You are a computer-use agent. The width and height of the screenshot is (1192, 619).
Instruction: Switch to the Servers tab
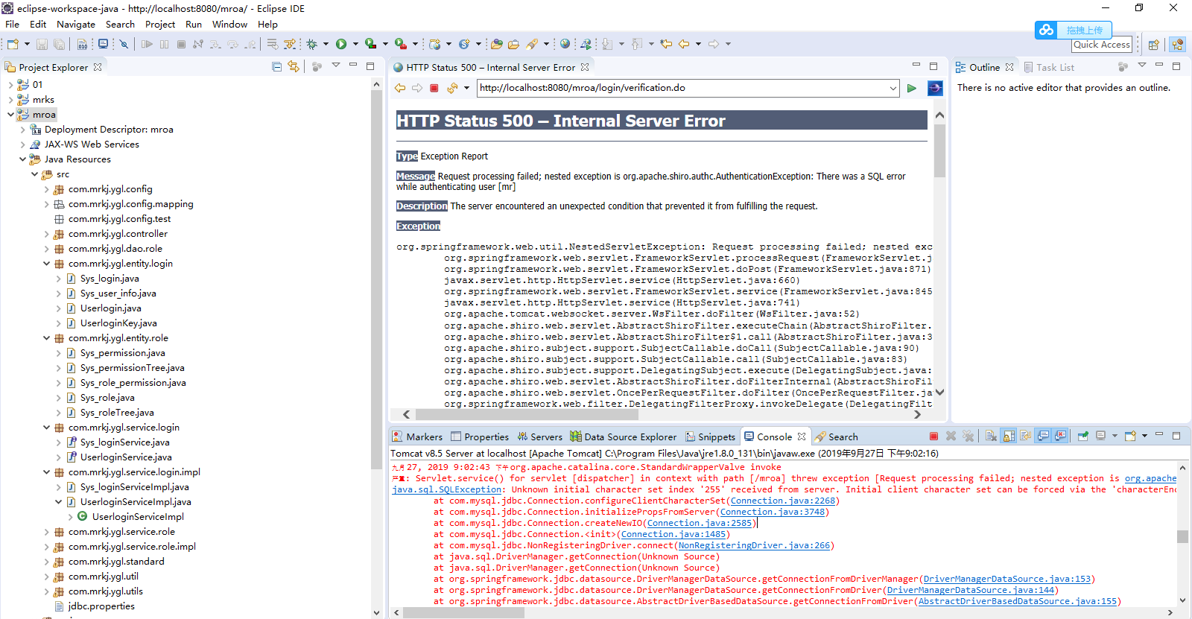click(x=540, y=437)
